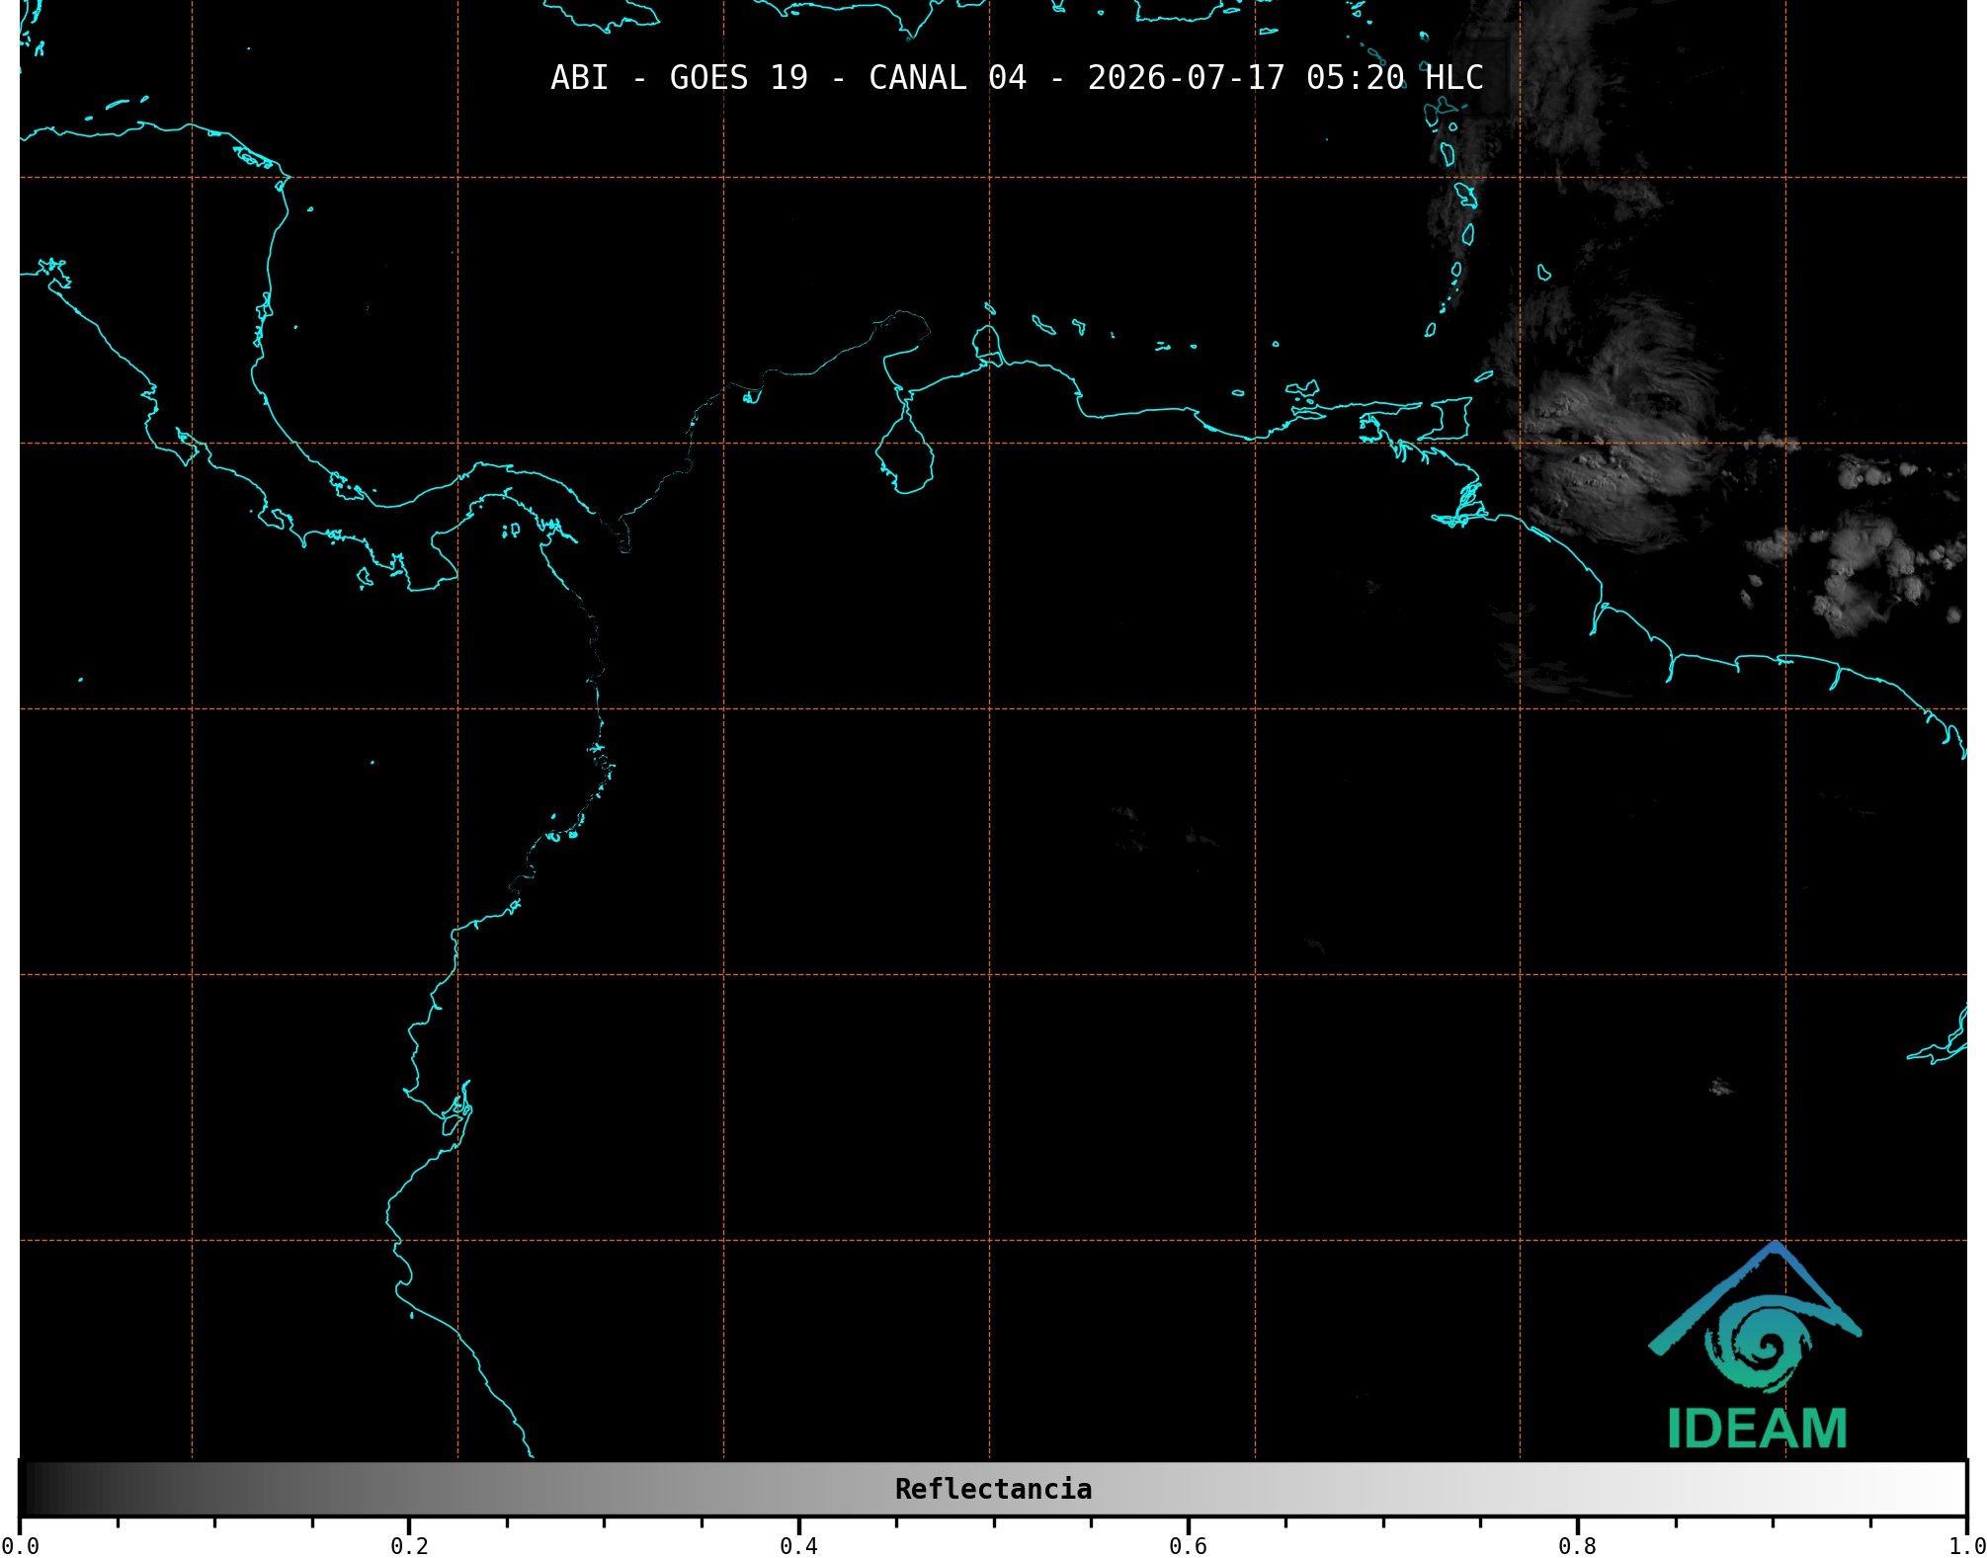The height and width of the screenshot is (1558, 1987).
Task: Click the '0.2' colorbar tick label
Action: tap(409, 1546)
